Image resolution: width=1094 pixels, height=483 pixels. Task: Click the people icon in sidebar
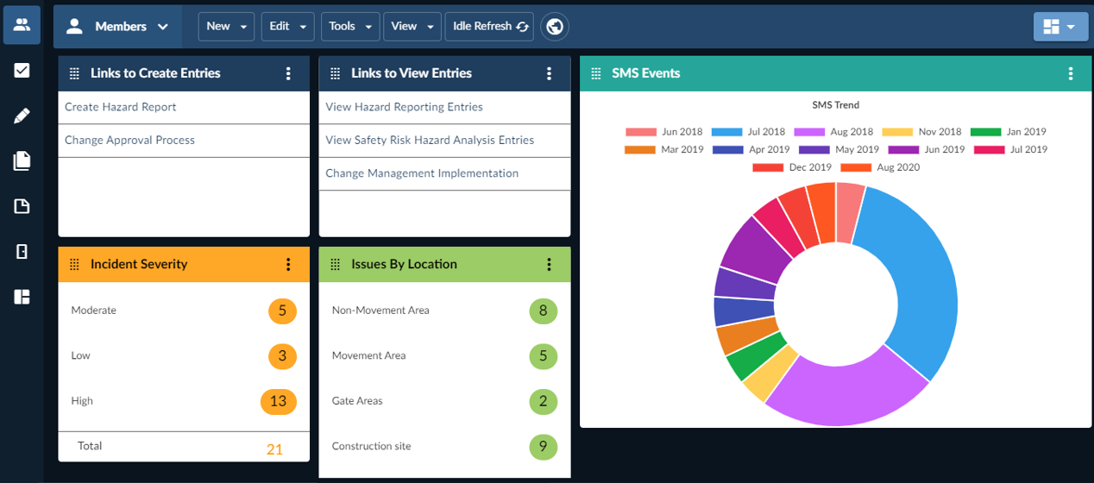click(22, 25)
